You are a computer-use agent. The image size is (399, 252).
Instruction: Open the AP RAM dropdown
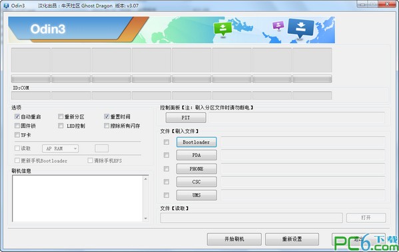(61, 149)
